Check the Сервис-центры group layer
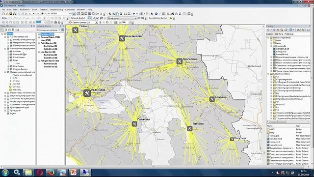 pos(8,37)
